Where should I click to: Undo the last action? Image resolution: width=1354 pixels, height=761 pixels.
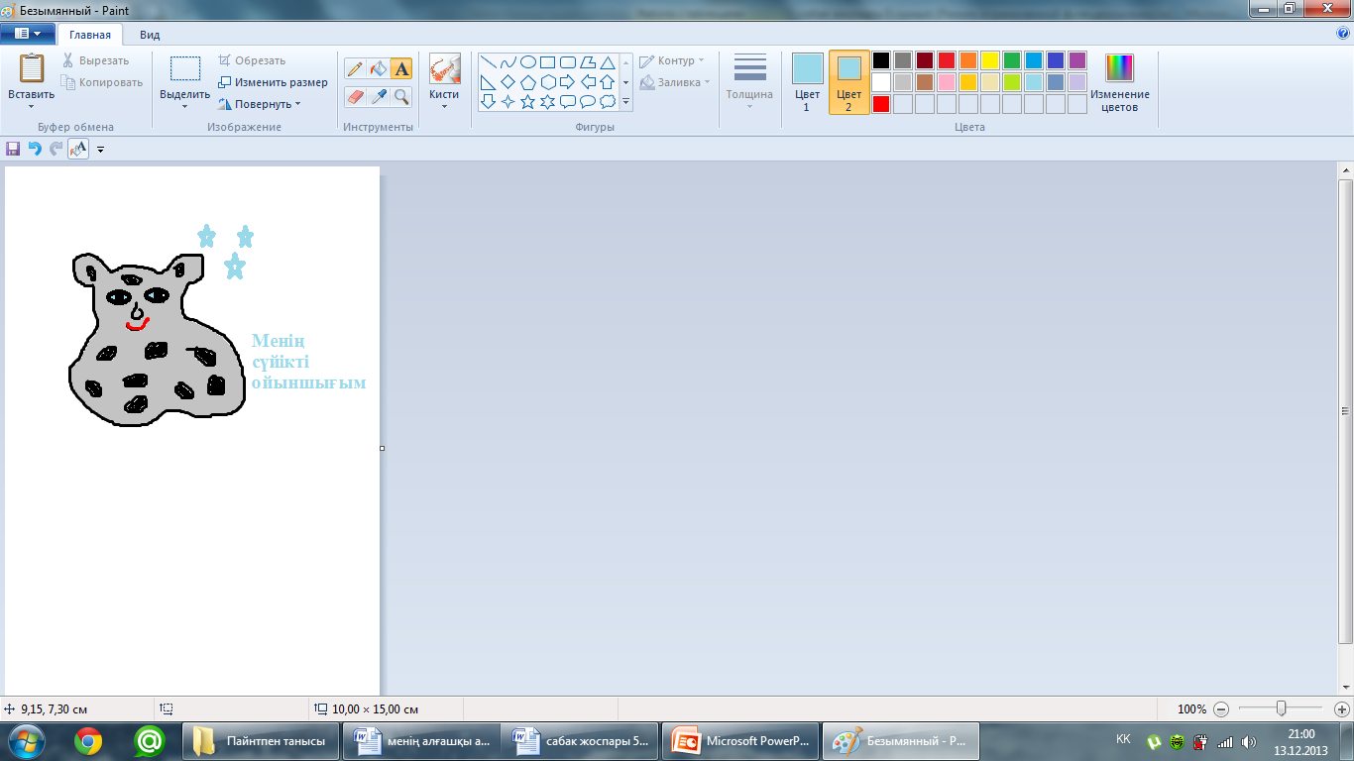[35, 149]
